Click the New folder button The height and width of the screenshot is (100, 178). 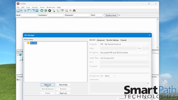(x=63, y=85)
